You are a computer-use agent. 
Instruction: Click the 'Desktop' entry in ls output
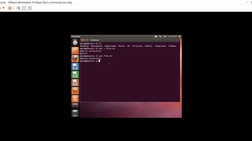click(x=84, y=46)
